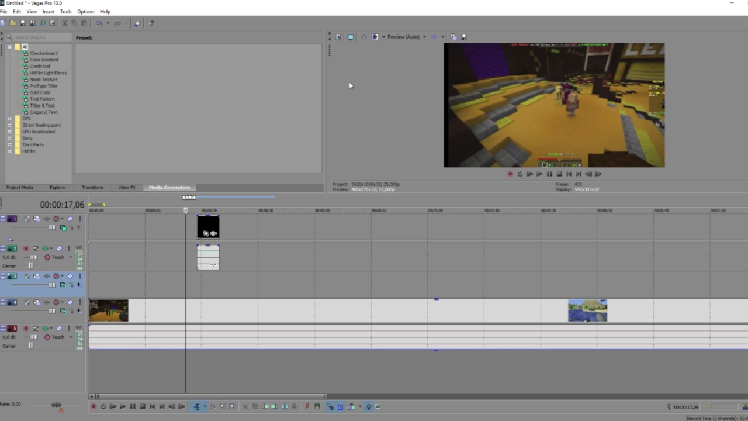The width and height of the screenshot is (748, 421).
Task: Toggle Mute on video track 3
Action: coord(70,276)
